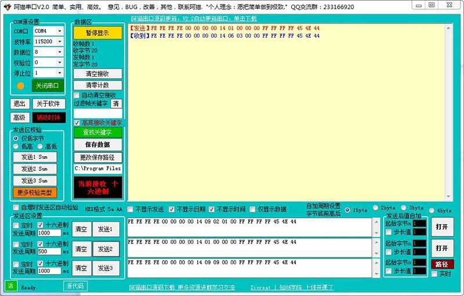
Task: Click the 发送3 Sum button
Action: [35, 181]
